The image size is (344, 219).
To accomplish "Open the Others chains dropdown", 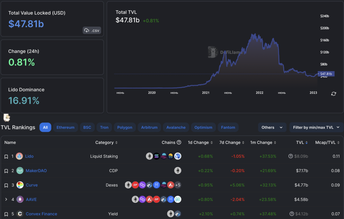I will click(272, 127).
